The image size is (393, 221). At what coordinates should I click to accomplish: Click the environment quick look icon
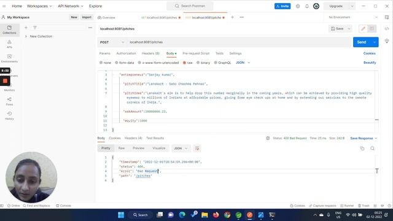387,17
